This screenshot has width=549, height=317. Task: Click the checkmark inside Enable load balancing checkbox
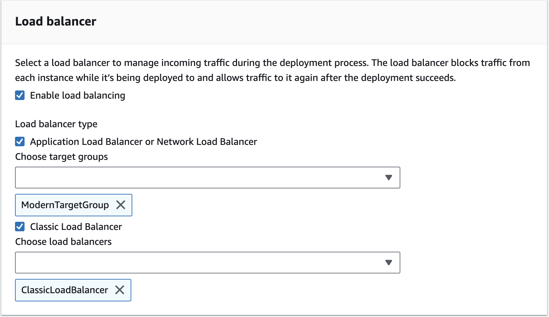tap(19, 96)
